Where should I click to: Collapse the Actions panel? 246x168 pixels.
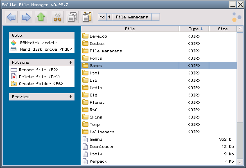pos(70,63)
